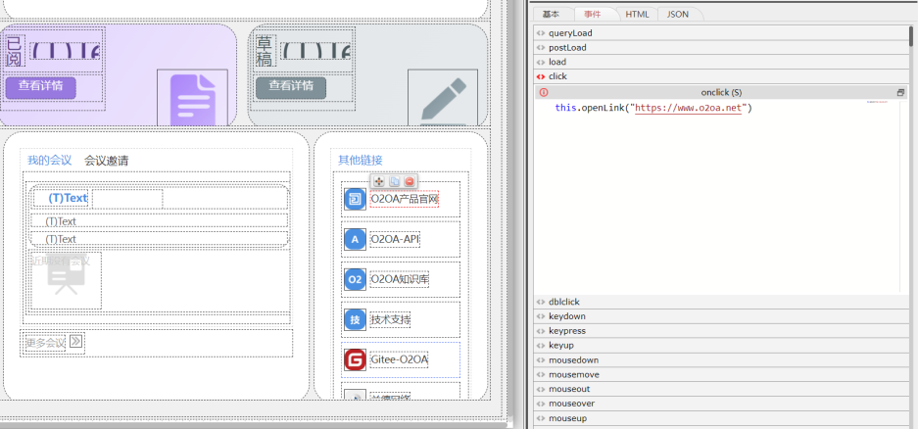Click the O2OA产品官网 blue square icon
The width and height of the screenshot is (918, 429).
coord(356,199)
